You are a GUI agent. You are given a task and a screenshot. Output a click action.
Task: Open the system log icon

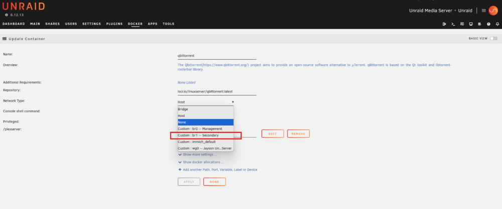[479, 24]
